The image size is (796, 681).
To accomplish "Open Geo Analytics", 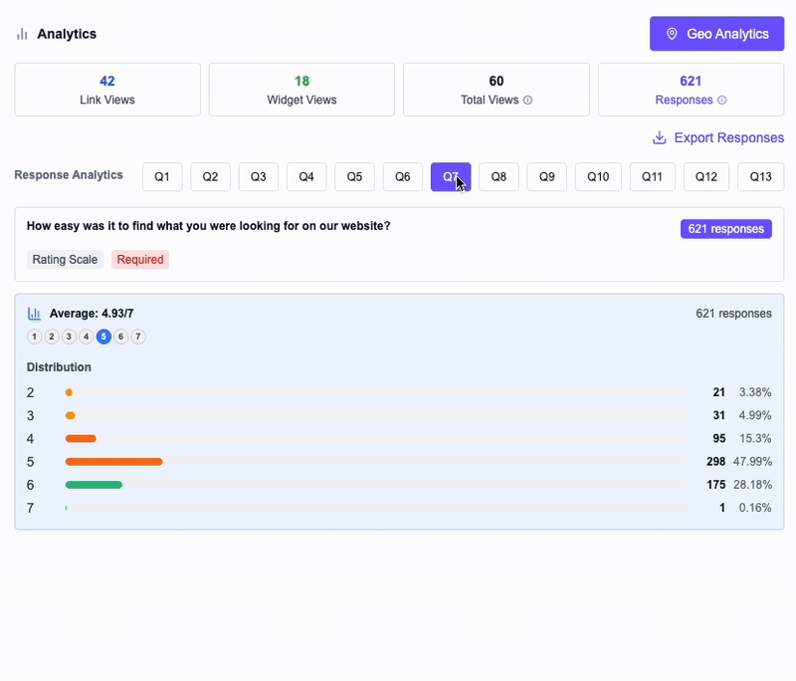I will click(x=716, y=34).
